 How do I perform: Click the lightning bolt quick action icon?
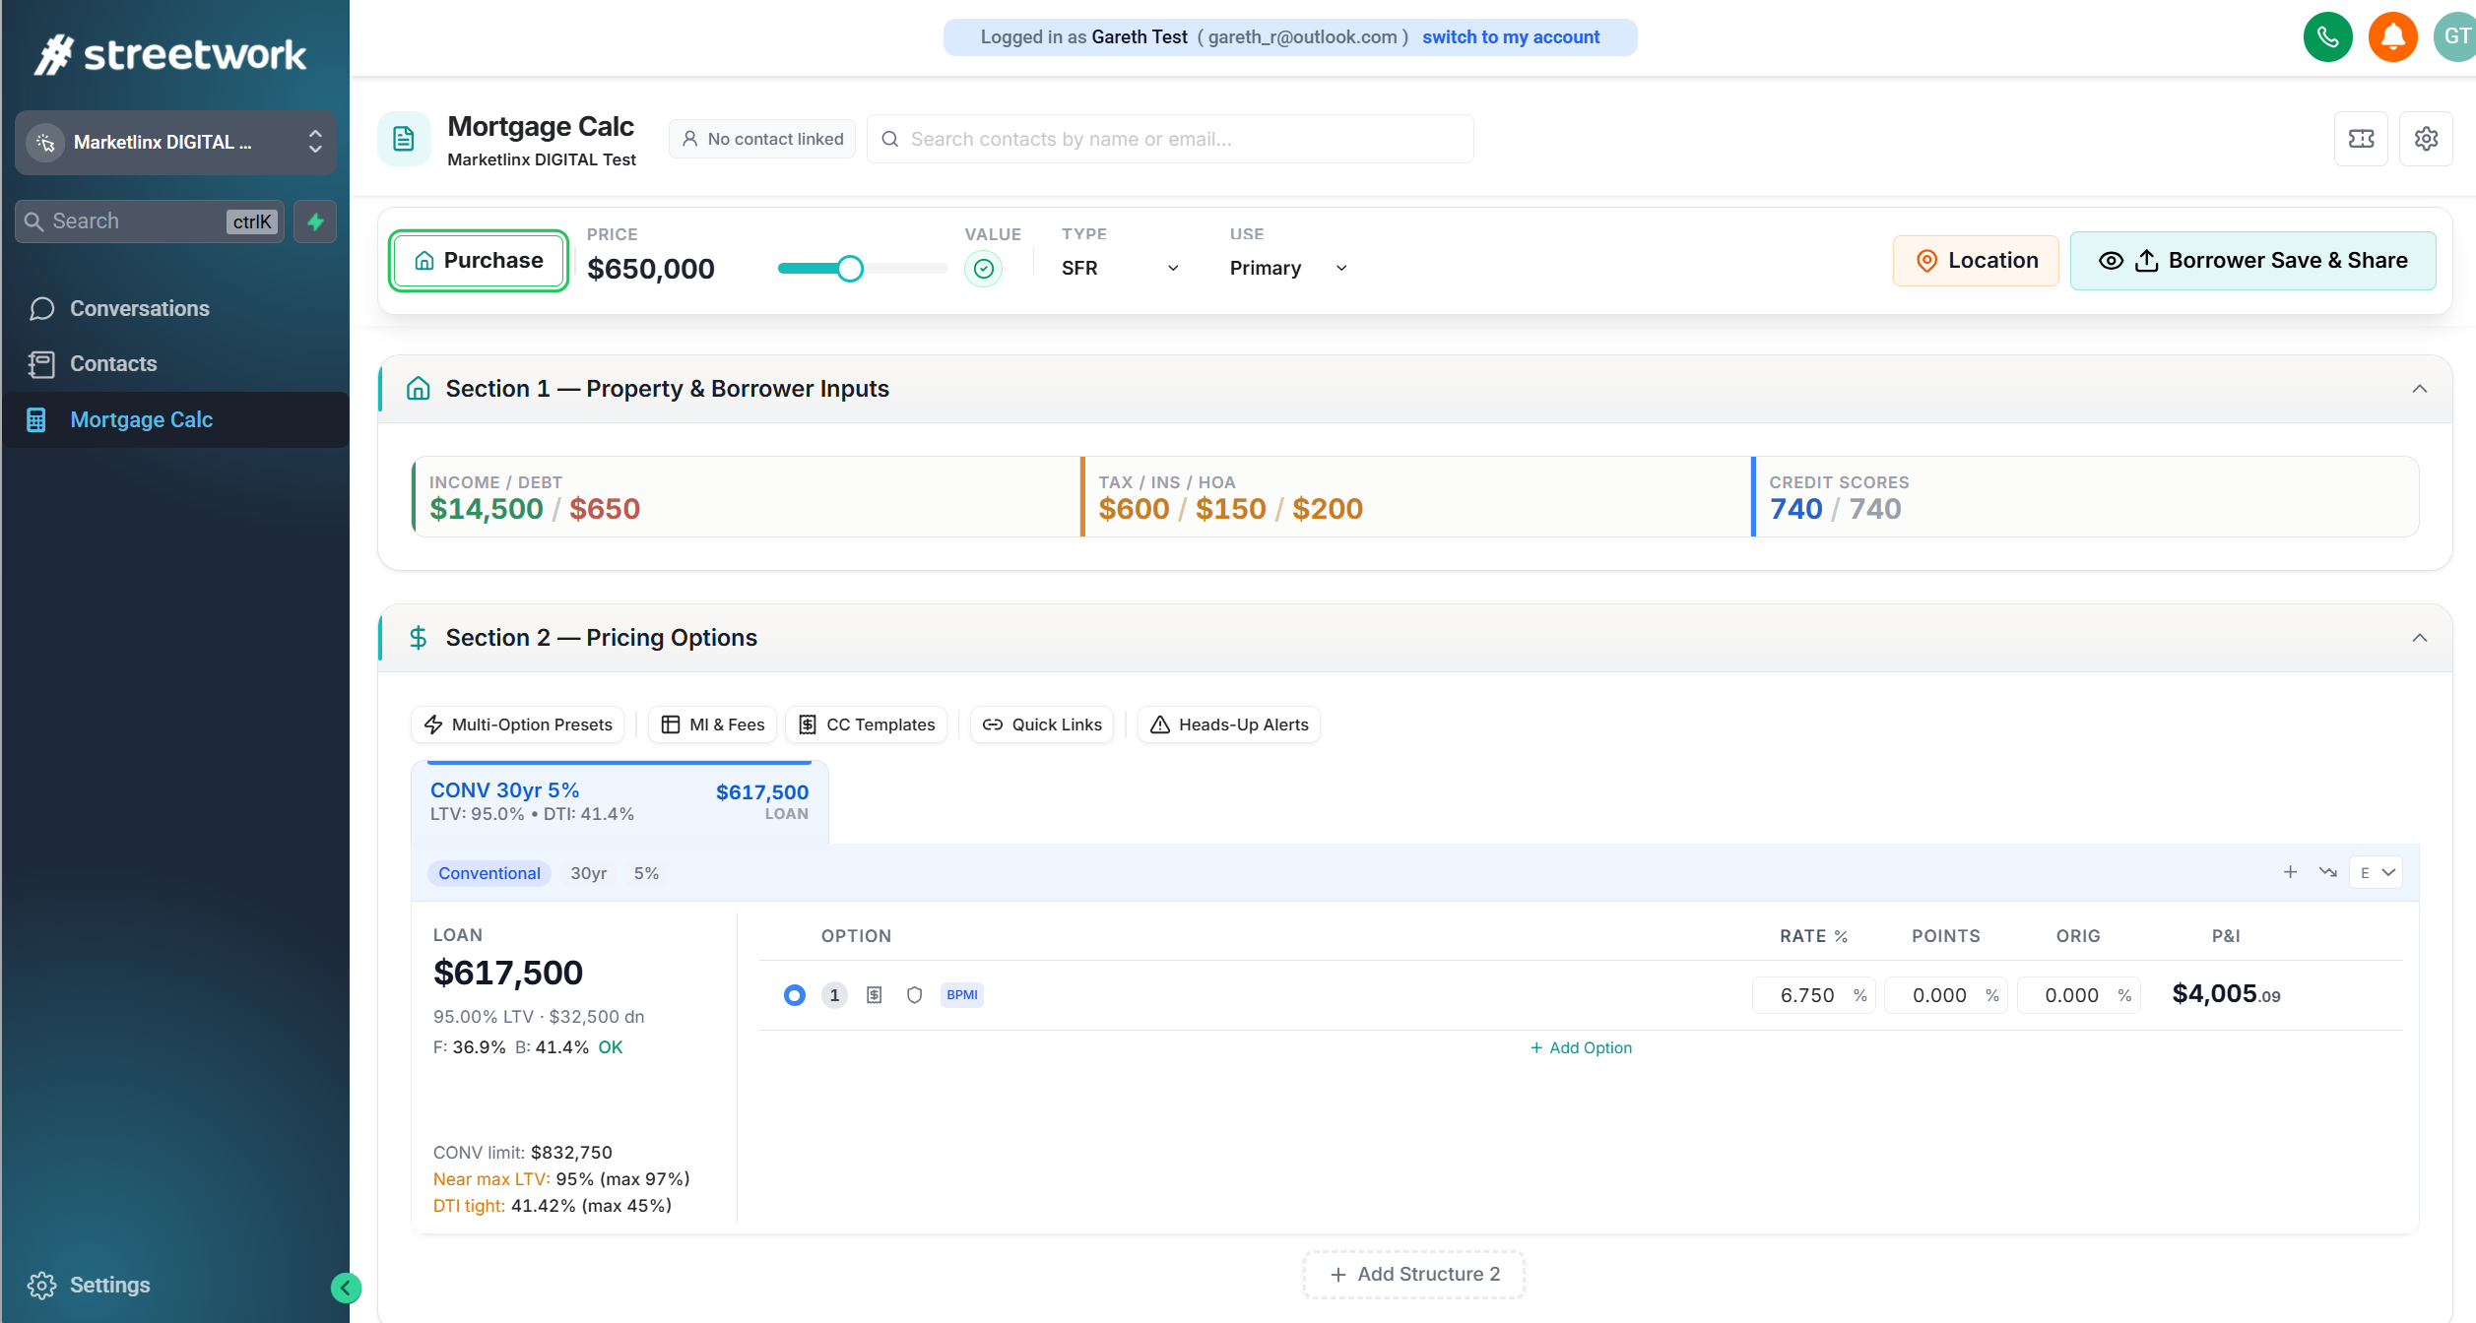pyautogui.click(x=315, y=221)
